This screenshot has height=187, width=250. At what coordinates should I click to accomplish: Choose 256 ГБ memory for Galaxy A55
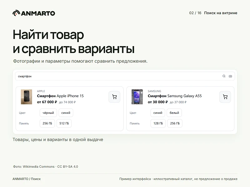[175, 123]
